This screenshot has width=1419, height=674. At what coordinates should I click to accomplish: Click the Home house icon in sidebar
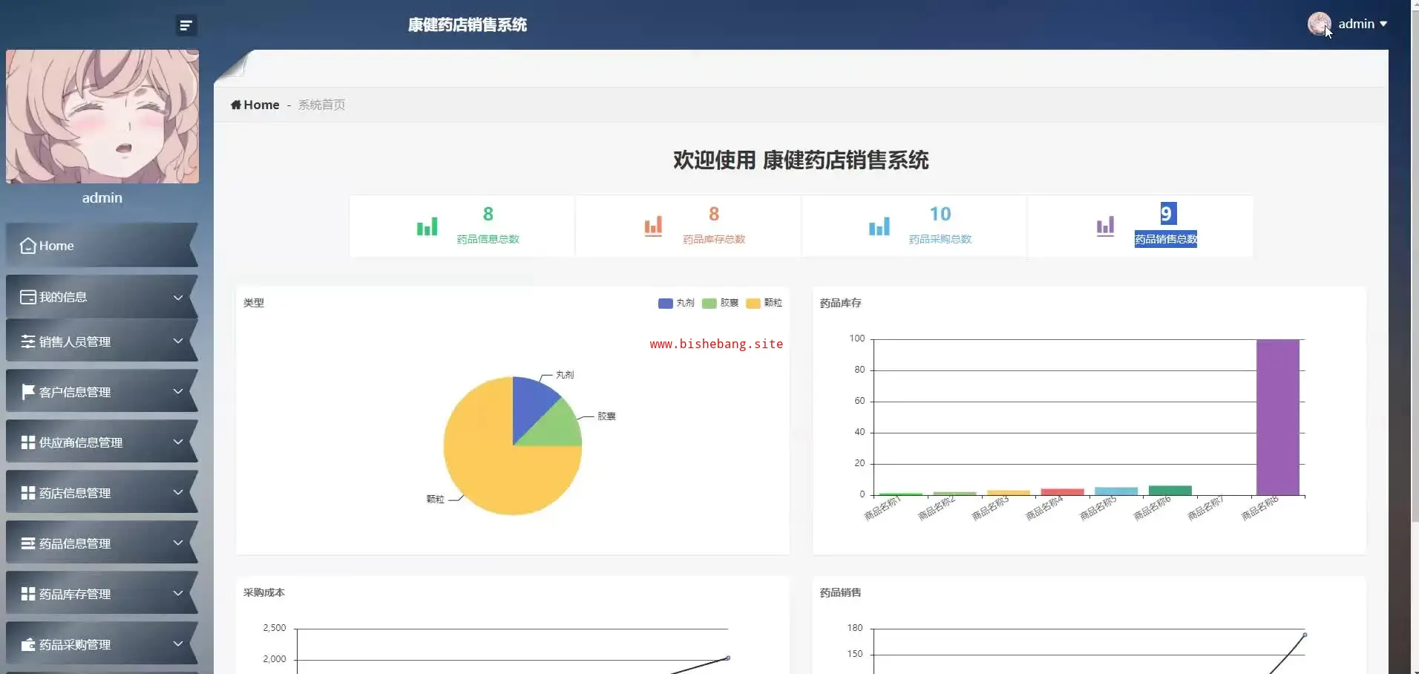[x=28, y=246]
